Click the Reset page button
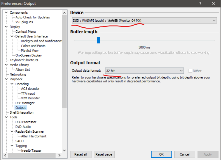The image size is (221, 160). point(104,154)
